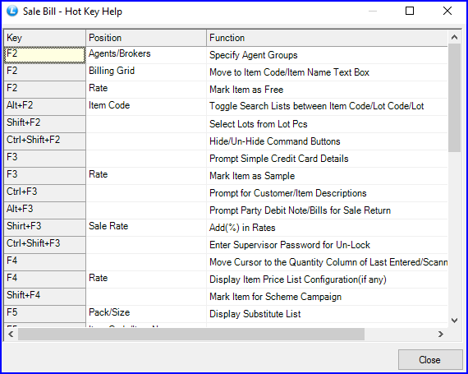Click the Display Substitute List function cell
468x374 pixels.
(x=327, y=314)
